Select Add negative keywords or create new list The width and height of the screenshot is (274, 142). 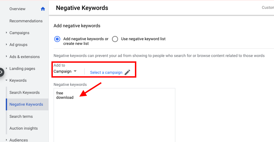coord(57,39)
